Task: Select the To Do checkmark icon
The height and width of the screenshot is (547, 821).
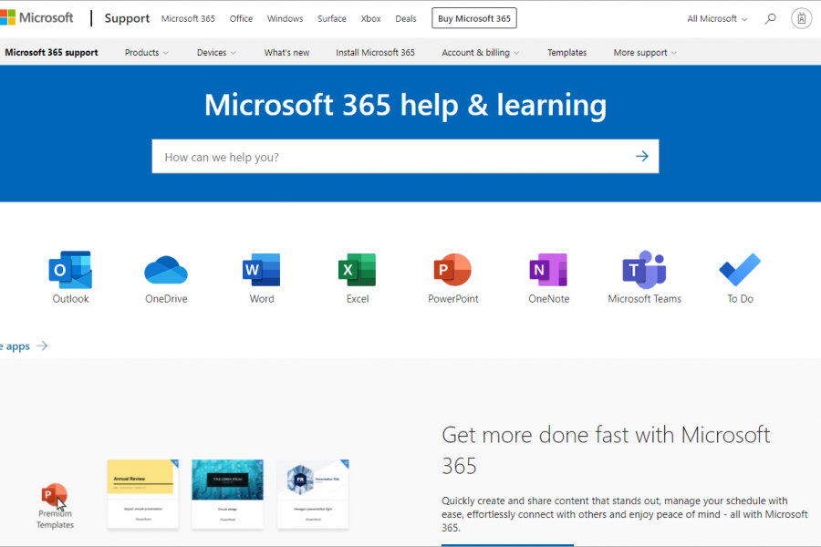Action: [x=740, y=270]
